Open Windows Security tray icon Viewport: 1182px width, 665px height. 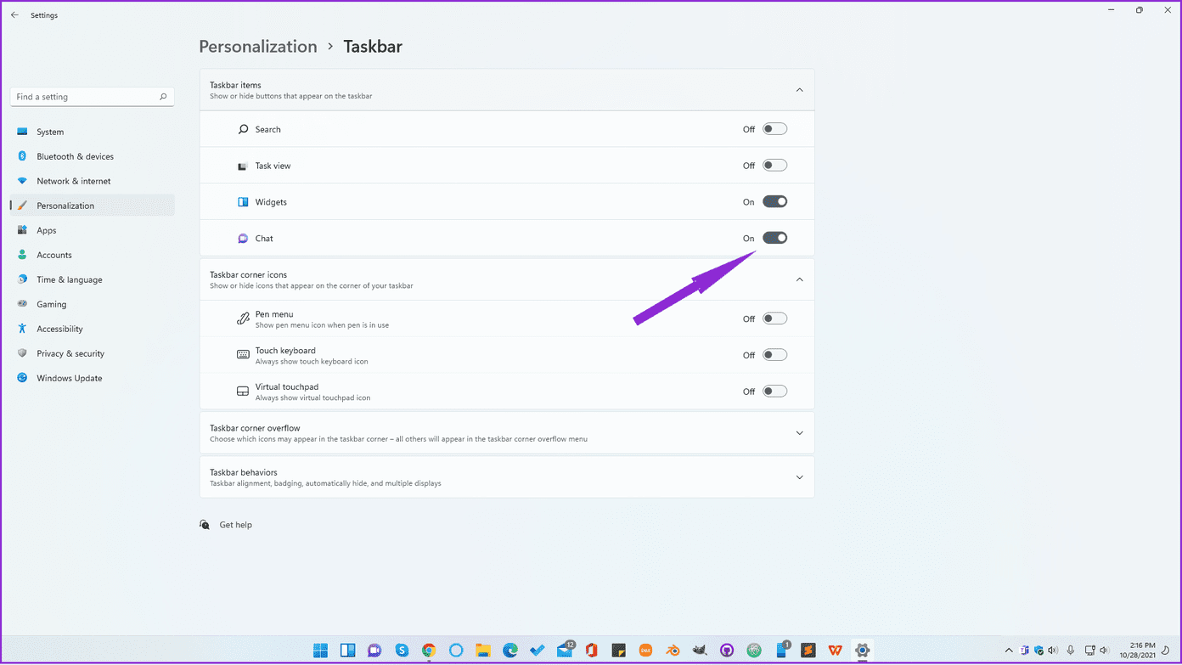click(x=1039, y=651)
